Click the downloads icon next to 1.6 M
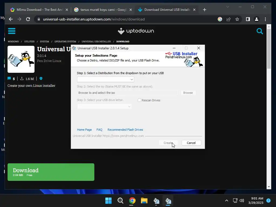276x207 pixels. pos(22,78)
